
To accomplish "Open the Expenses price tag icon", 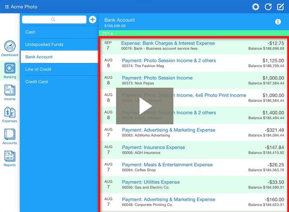I will click(10, 112).
